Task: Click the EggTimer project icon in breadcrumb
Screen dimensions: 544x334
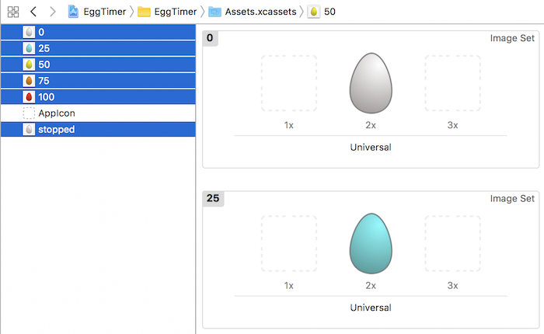Action: pos(74,12)
